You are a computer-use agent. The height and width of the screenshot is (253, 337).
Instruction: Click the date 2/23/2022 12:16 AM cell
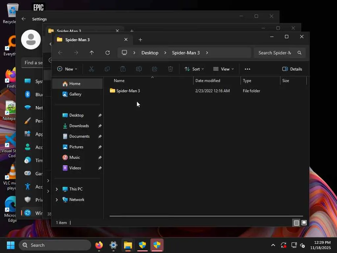click(212, 91)
